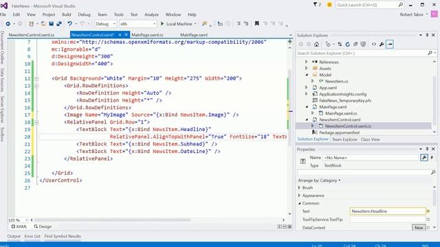Show event handlers via lightning bolt icon

click(432, 158)
